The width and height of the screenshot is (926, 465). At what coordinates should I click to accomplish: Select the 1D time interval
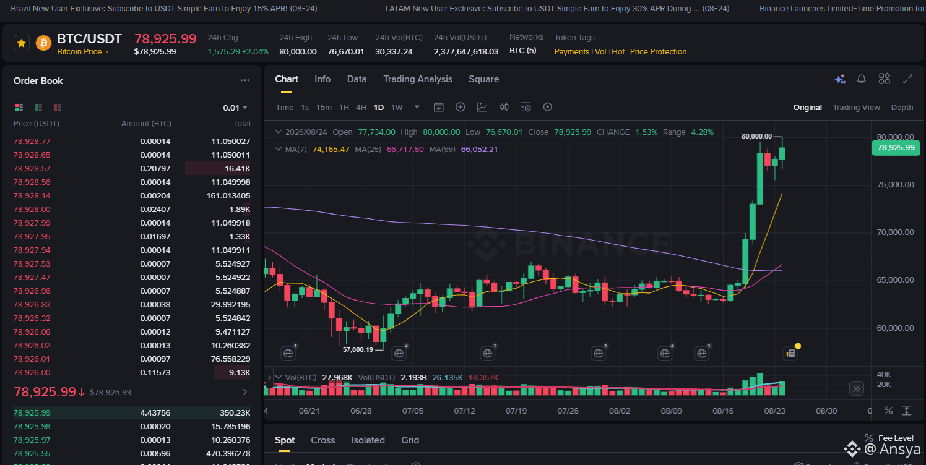click(379, 108)
